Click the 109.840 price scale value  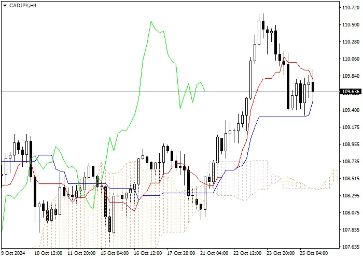coord(351,76)
